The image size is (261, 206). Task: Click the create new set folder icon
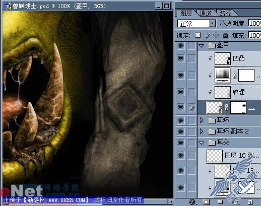coord(220,202)
